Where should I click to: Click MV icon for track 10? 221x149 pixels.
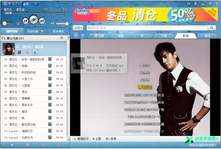coord(50,111)
